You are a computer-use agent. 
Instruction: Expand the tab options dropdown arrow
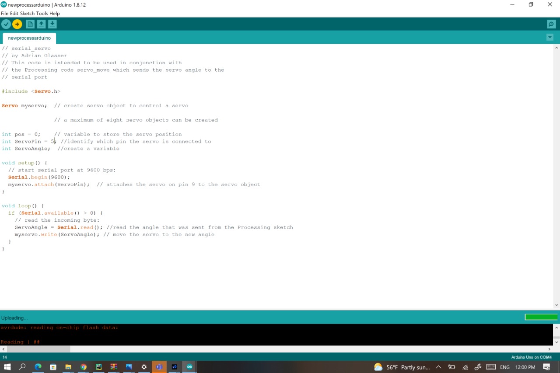(550, 38)
